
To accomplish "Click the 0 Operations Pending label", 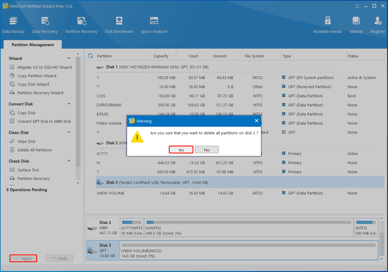I will 27,190.
